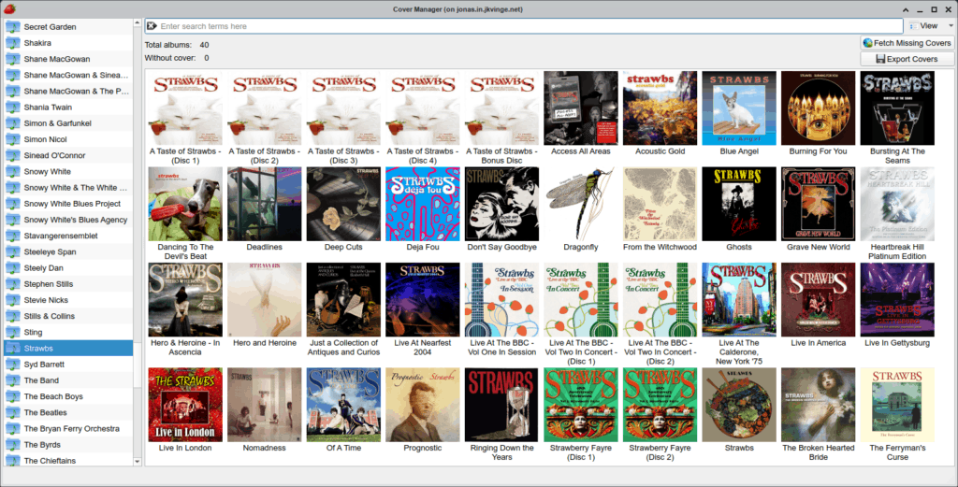Click the icon next to Sting entry
958x487 pixels.
[13, 332]
